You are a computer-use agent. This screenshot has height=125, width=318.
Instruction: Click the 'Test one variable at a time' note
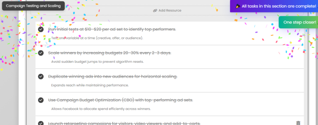[97, 38]
